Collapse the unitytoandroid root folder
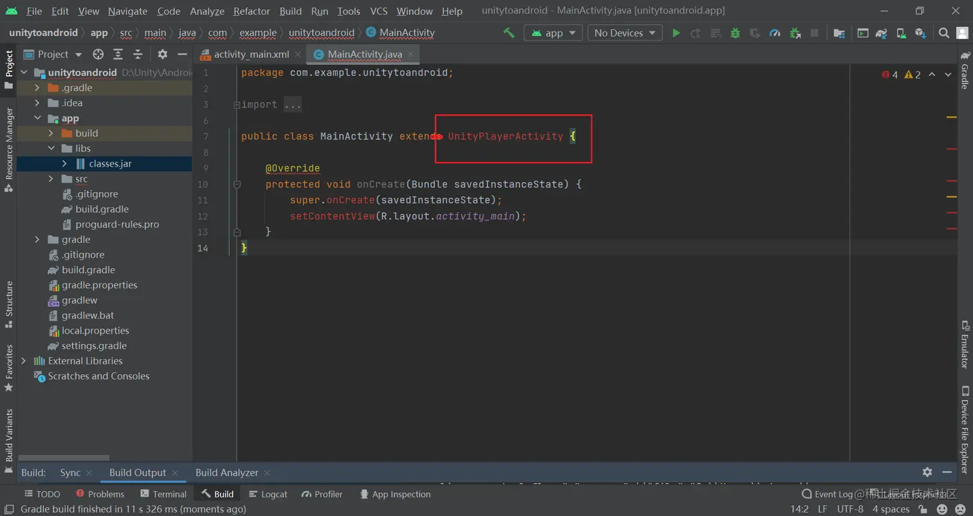This screenshot has width=973, height=516. coord(24,73)
